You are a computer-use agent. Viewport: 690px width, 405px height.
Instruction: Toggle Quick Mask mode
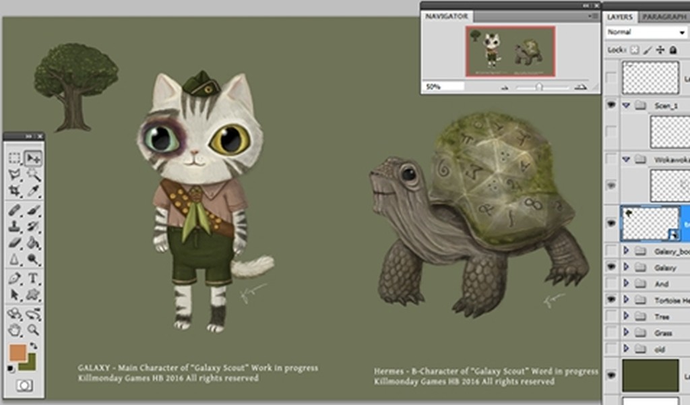coord(24,386)
